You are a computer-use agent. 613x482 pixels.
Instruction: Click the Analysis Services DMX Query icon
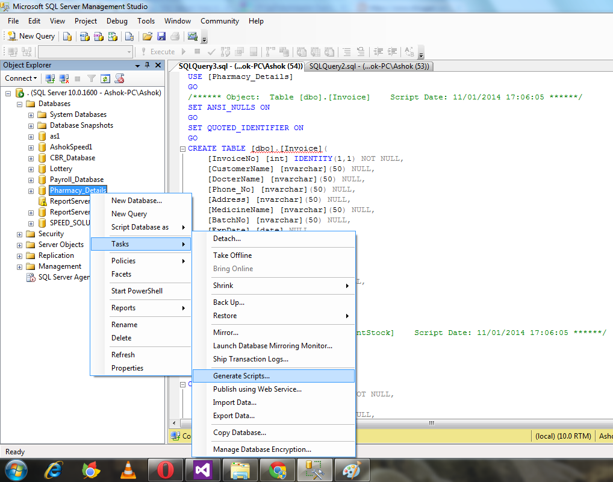coord(99,36)
